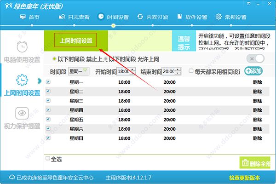
Task: Click the log viewer magnifier icon
Action: click(62, 17)
